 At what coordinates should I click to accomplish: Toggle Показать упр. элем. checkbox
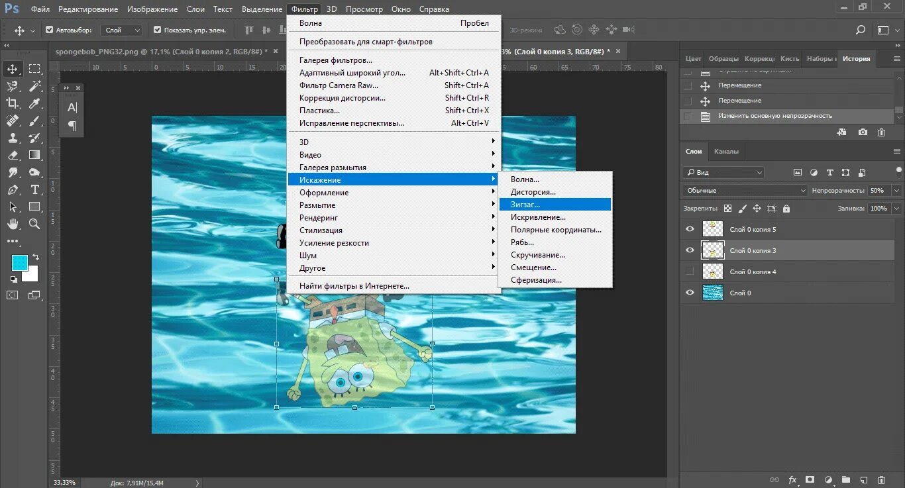(157, 30)
